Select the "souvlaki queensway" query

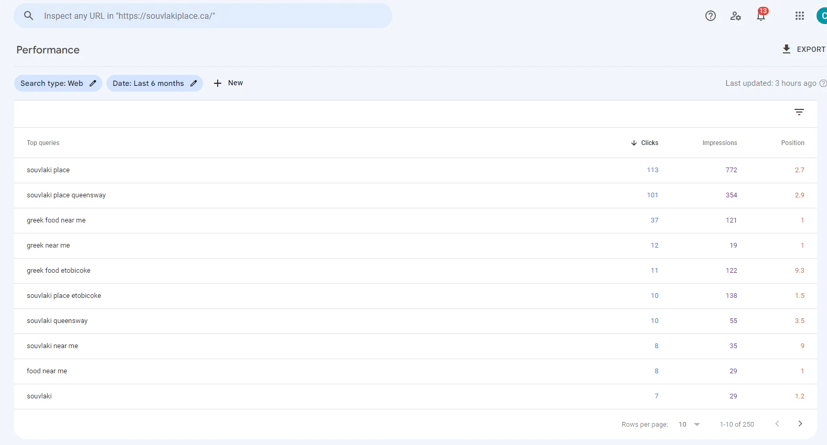(x=57, y=321)
